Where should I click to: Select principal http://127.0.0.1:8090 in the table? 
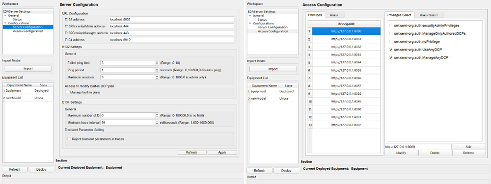click(x=347, y=109)
